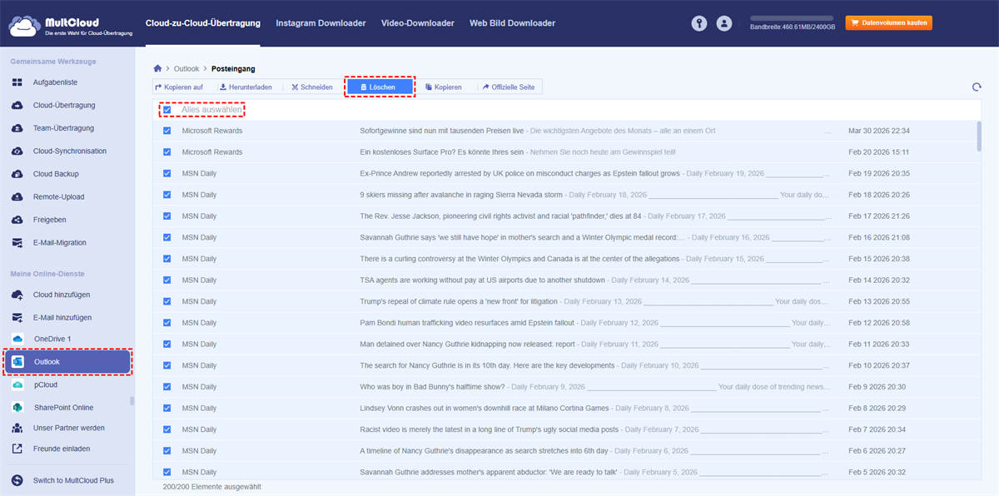Click the Aufgabenliste sidebar icon
The height and width of the screenshot is (496, 999).
(x=17, y=82)
